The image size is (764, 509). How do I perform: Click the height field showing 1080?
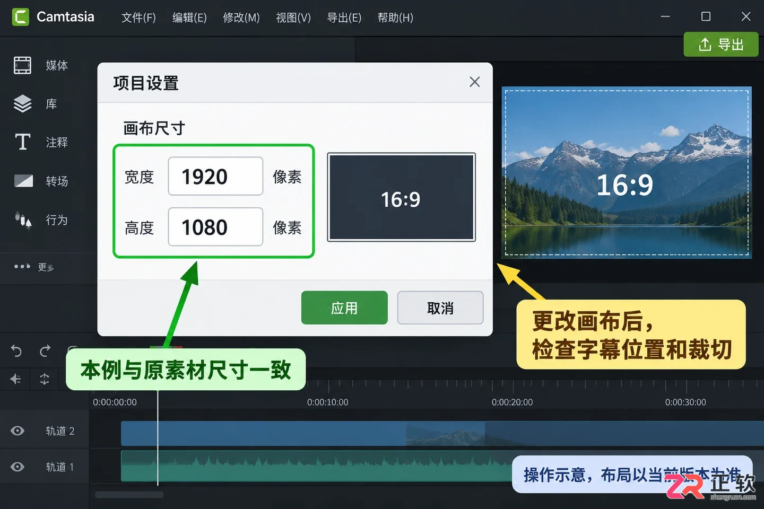pos(215,227)
